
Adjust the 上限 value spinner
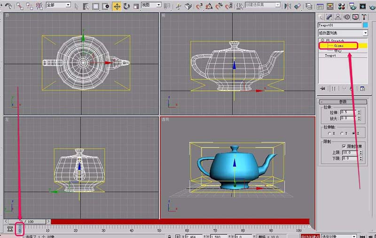[x=361, y=152]
